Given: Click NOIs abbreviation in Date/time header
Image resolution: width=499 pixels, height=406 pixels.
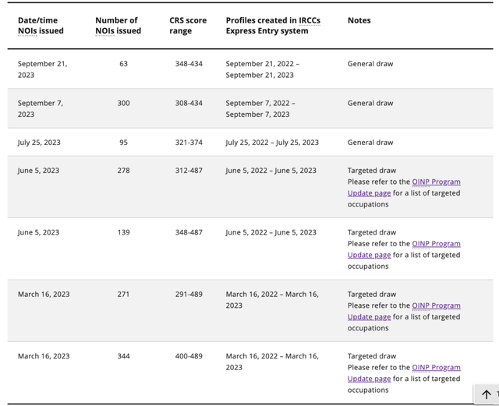Looking at the screenshot, I should click(x=27, y=31).
